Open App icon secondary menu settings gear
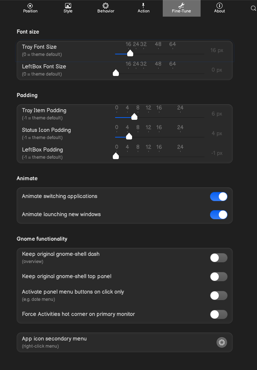Screen dimensions: 257x370 point(222,342)
